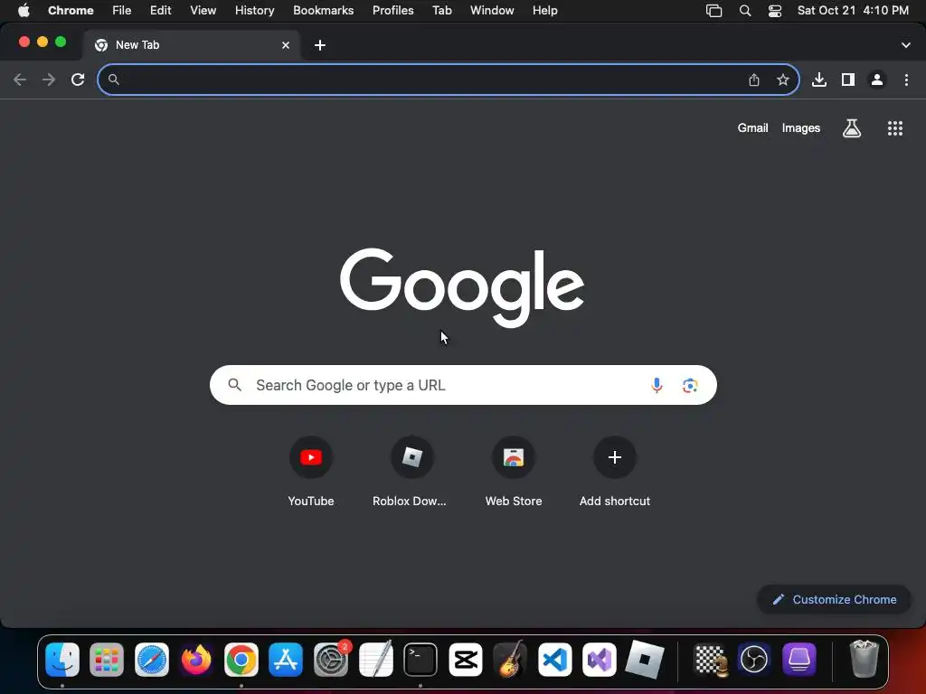Open Search Labs flask icon
This screenshot has width=926, height=694.
pos(852,128)
